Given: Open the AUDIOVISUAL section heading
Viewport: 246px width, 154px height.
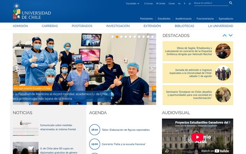Looking at the screenshot, I should click(x=176, y=113).
